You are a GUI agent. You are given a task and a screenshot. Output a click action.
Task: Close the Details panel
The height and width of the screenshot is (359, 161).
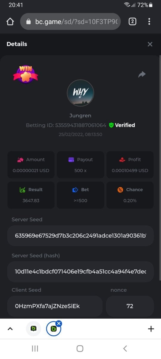[150, 44]
